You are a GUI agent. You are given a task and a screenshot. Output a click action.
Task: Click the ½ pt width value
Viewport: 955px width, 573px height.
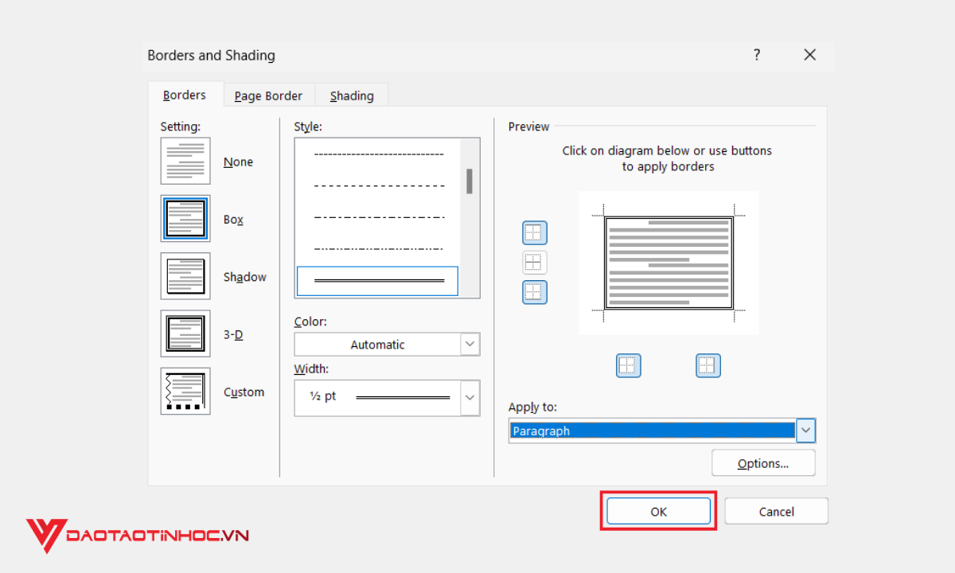tap(323, 396)
